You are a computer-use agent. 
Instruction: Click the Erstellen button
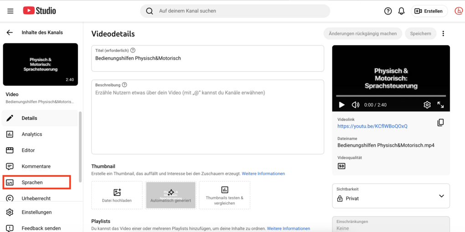point(429,11)
